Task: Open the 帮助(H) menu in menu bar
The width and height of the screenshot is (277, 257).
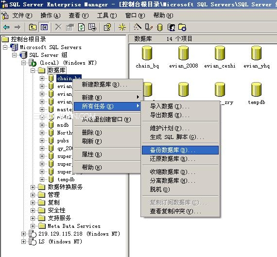Action: point(163,16)
